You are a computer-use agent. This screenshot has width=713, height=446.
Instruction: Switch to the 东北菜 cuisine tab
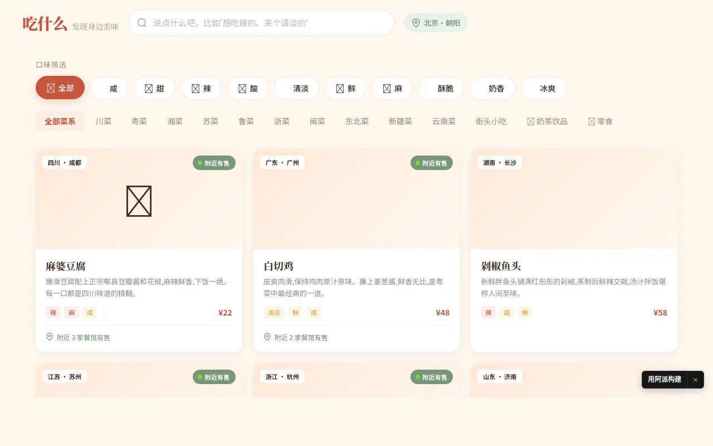coord(357,121)
